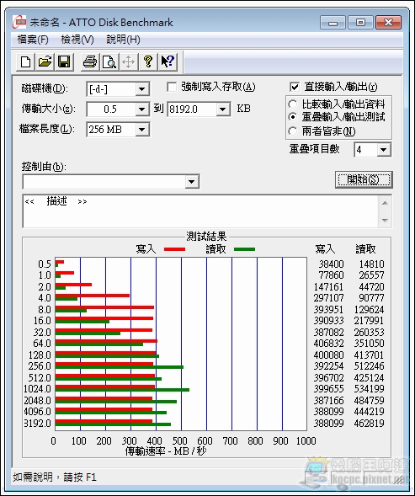Activate the context help arrow icon
Viewport: 415px width, 496px height.
pos(168,61)
